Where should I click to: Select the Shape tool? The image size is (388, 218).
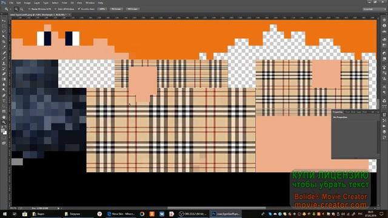coord(4,111)
